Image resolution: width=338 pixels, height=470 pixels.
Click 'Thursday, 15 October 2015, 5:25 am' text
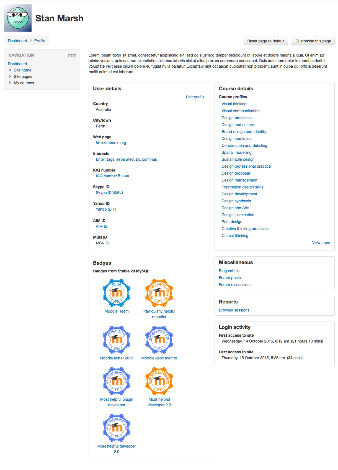[x=253, y=358]
